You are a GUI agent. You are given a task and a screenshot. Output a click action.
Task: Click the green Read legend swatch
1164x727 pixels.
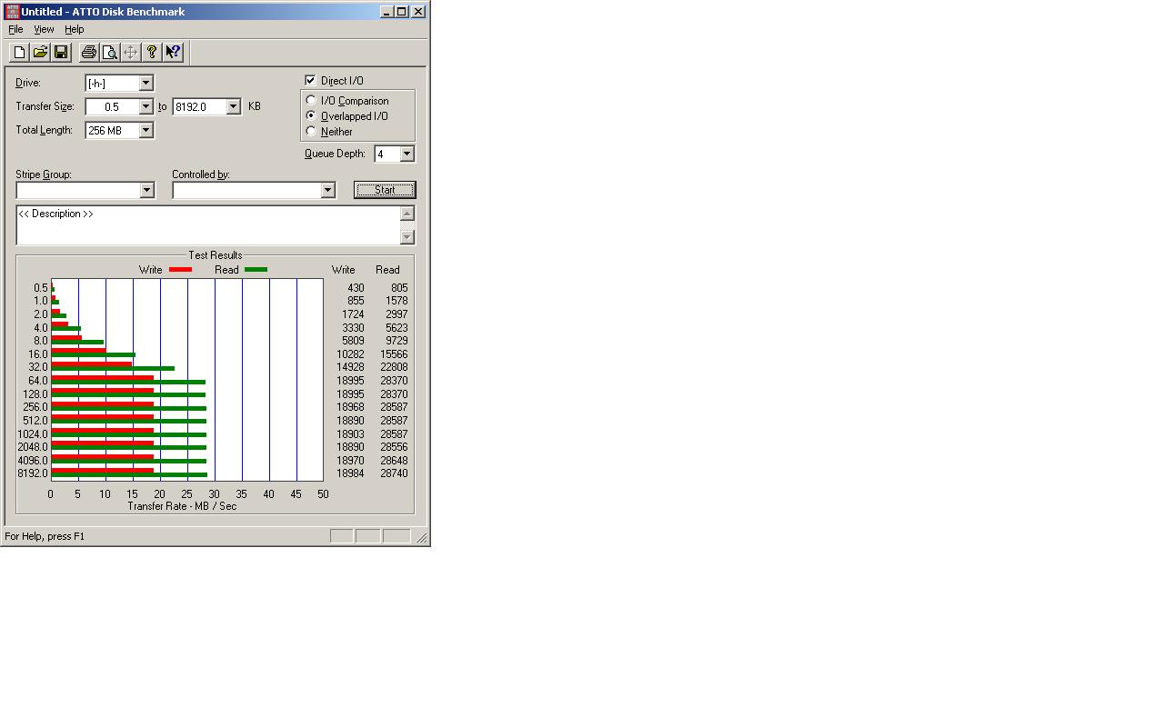point(256,270)
